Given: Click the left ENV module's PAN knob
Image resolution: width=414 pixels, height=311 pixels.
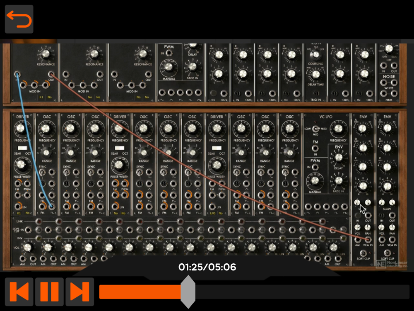Looking at the screenshot, I should tap(368, 227).
